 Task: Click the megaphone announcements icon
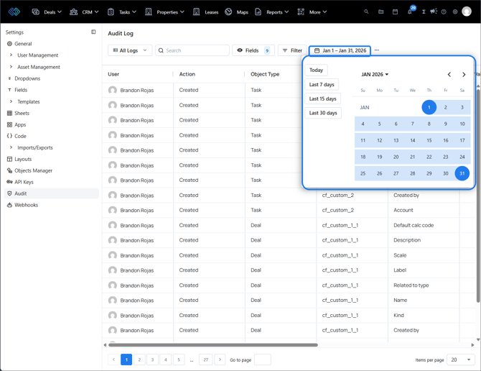pos(434,12)
